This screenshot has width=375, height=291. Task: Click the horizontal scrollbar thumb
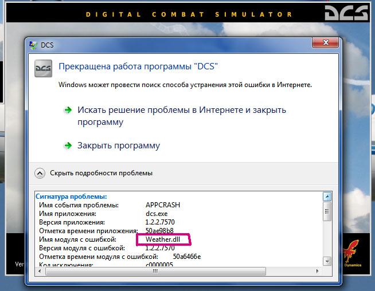[x=155, y=271]
